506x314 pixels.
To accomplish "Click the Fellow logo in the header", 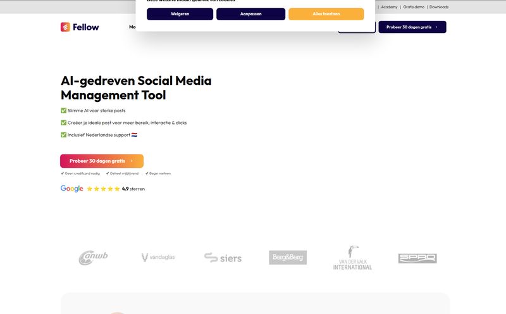I will click(80, 27).
